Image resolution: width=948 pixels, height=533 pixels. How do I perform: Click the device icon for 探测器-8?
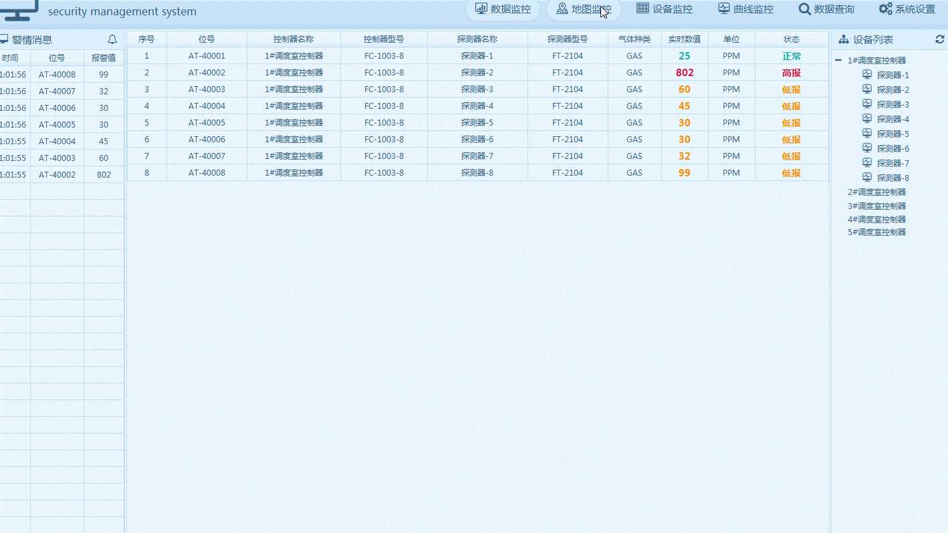tap(867, 178)
